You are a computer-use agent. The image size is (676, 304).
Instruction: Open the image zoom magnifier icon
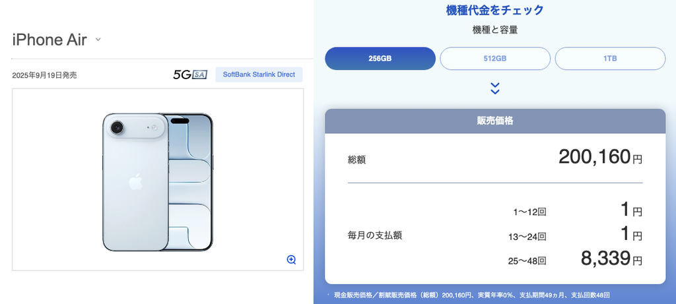[291, 260]
